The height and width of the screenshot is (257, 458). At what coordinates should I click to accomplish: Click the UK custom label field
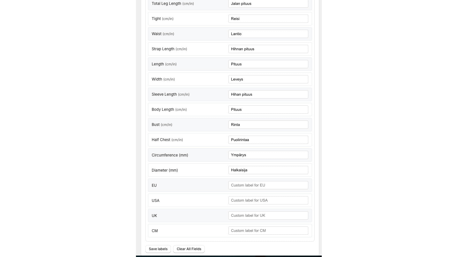click(268, 216)
